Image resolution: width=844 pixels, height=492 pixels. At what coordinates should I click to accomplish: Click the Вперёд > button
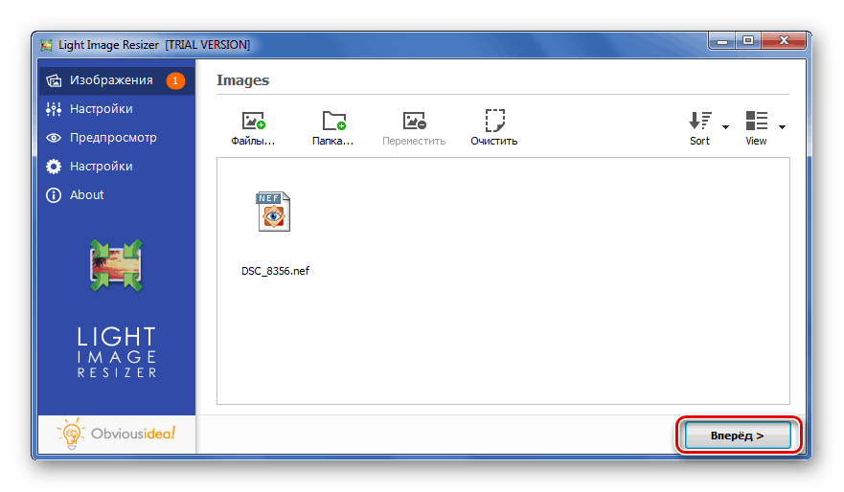(738, 436)
